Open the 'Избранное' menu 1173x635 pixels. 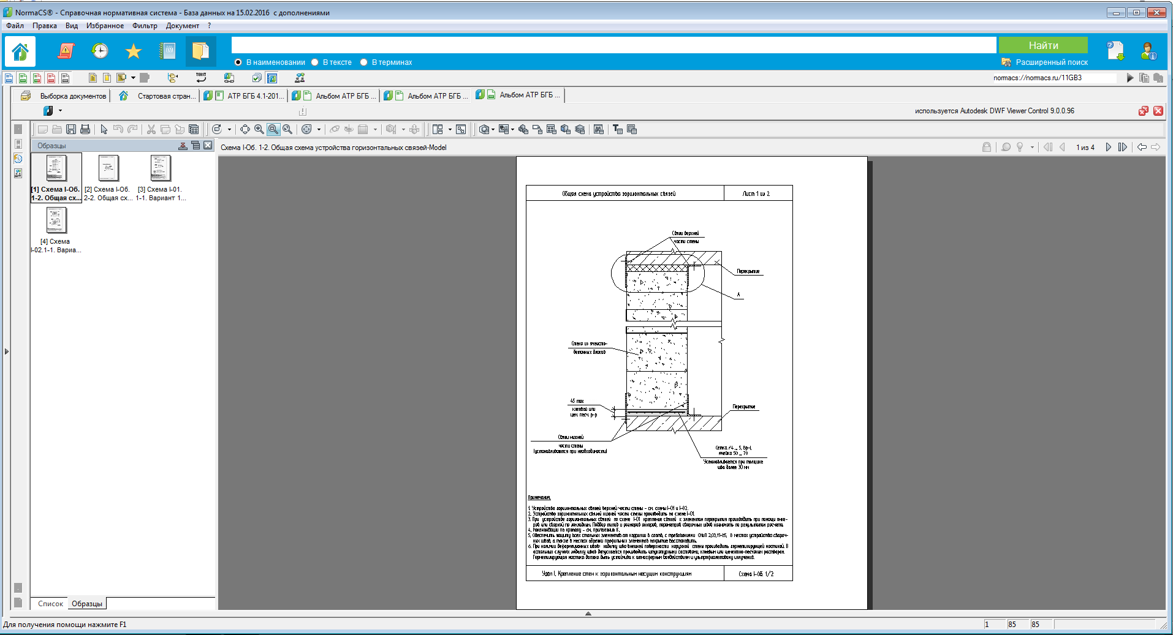[105, 26]
